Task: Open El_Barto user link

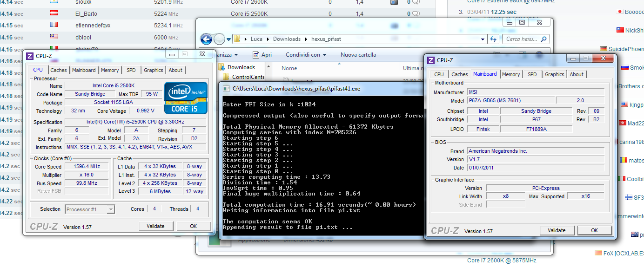Action: 86,14
